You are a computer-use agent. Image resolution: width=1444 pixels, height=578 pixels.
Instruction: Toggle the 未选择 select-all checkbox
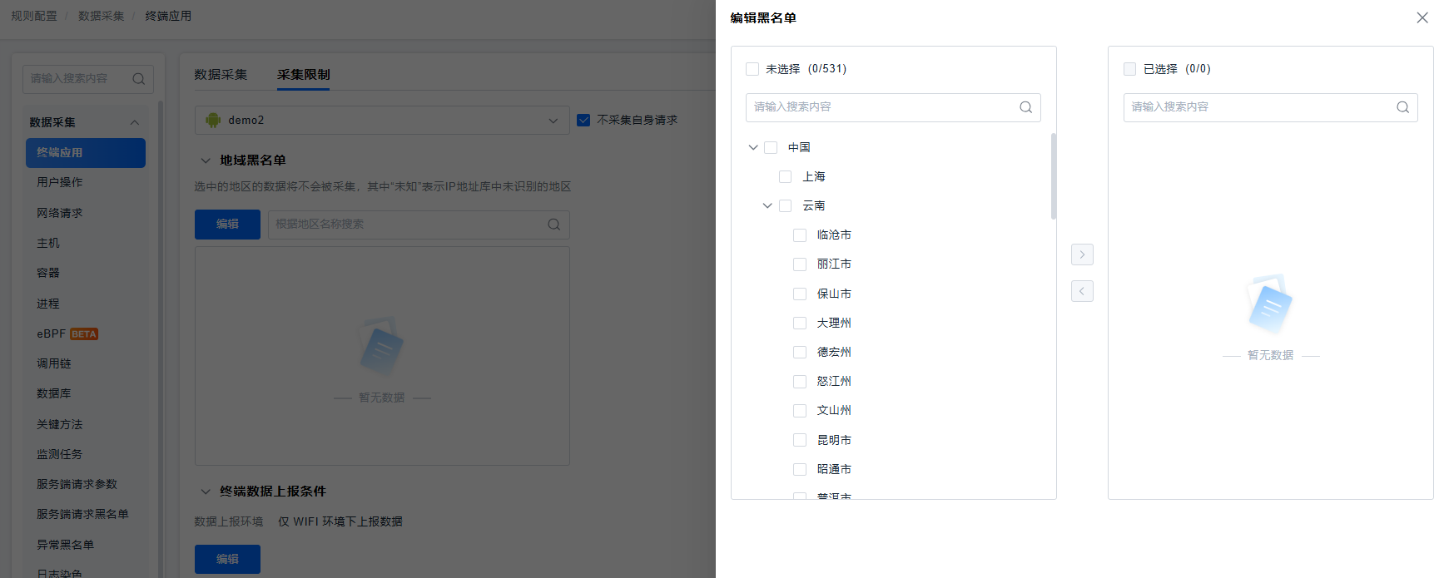pos(752,69)
